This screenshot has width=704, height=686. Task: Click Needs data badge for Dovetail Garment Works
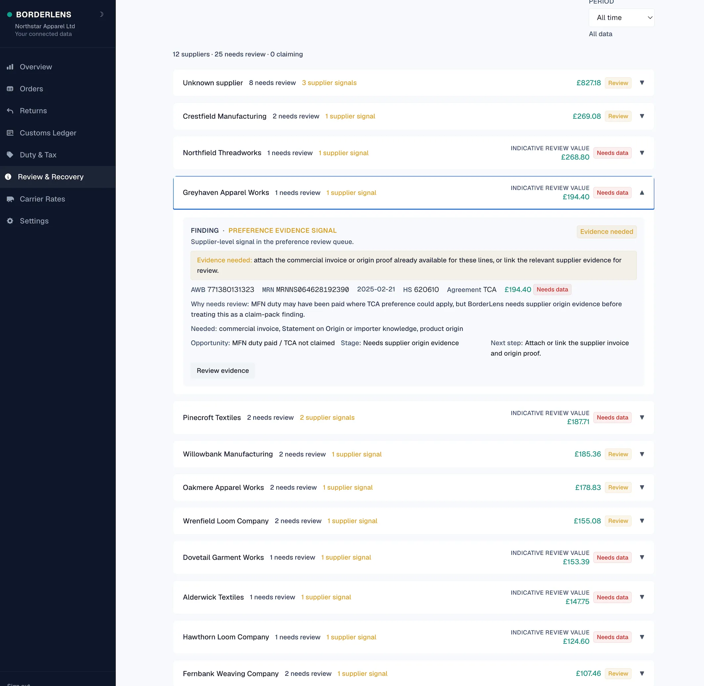click(x=612, y=557)
